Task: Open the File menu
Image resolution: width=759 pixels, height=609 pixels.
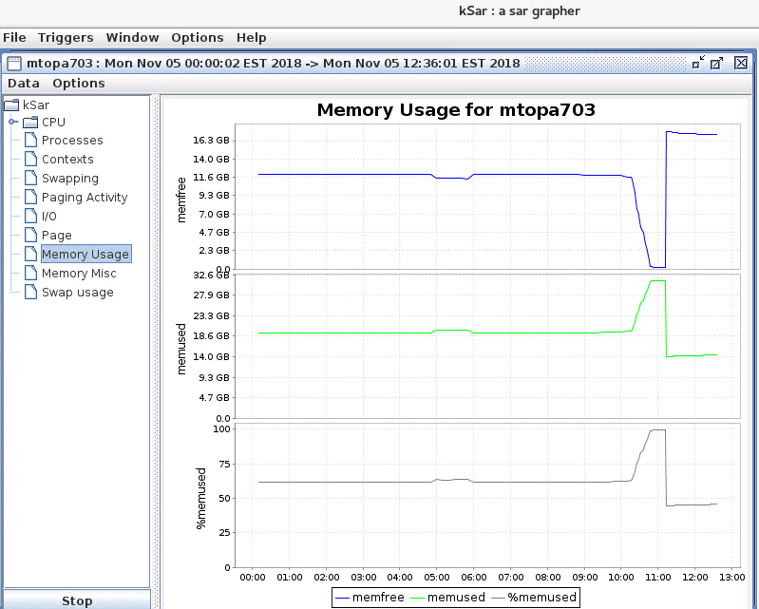Action: click(14, 38)
